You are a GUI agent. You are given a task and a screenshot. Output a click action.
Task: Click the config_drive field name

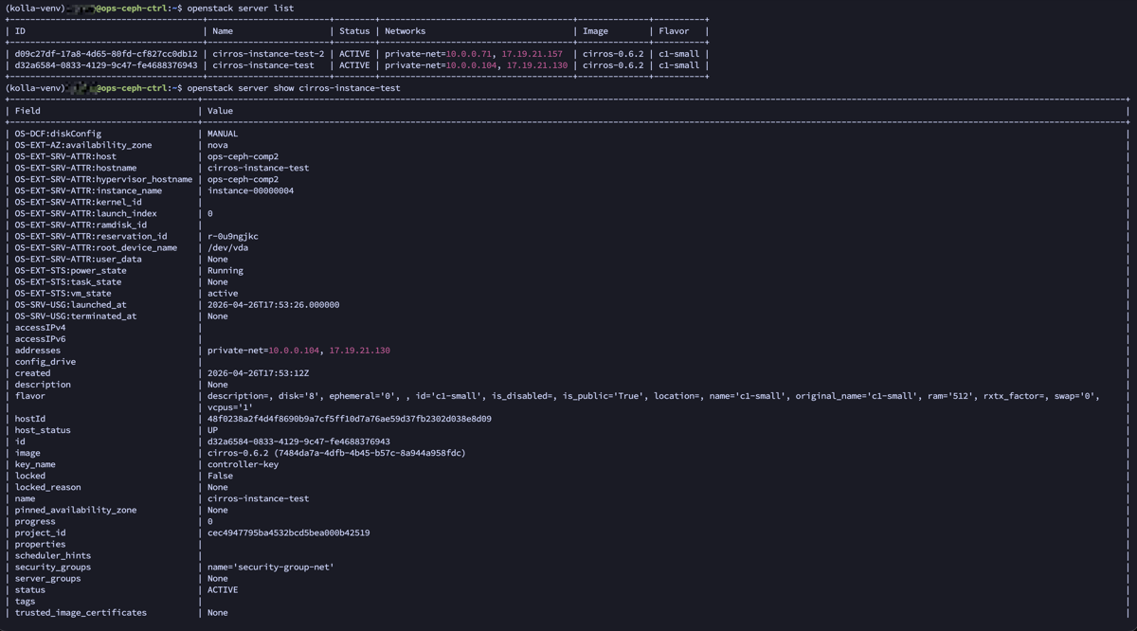pyautogui.click(x=45, y=361)
